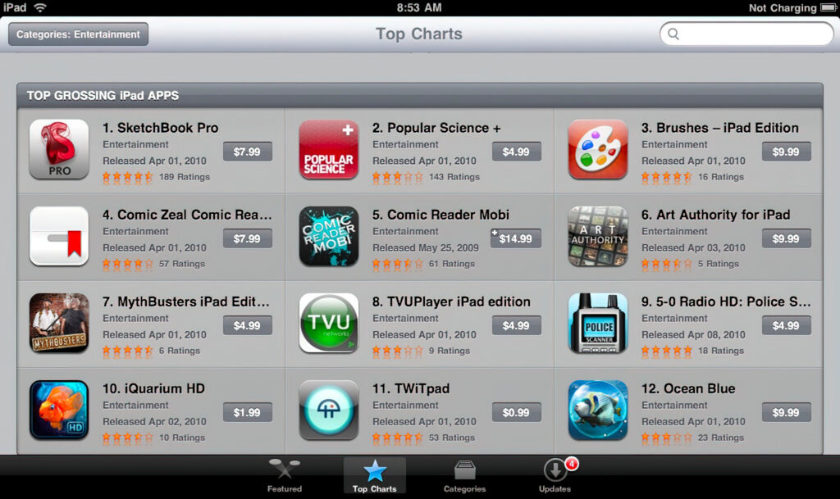Tap the iQuarium HD fish icon
Viewport: 840px width, 499px height.
pyautogui.click(x=59, y=411)
